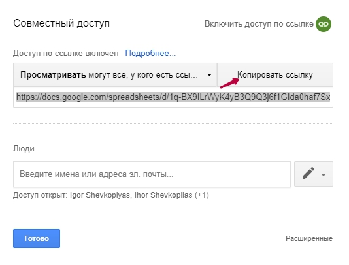The image size is (349, 265).
Task: Expand the small arrow beside the pencil icon
Action: coord(324,175)
